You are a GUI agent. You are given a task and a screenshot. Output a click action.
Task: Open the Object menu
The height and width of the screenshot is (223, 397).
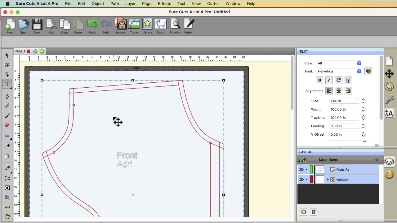click(x=98, y=3)
